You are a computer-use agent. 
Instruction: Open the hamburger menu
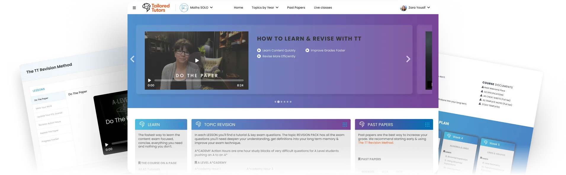pos(134,8)
